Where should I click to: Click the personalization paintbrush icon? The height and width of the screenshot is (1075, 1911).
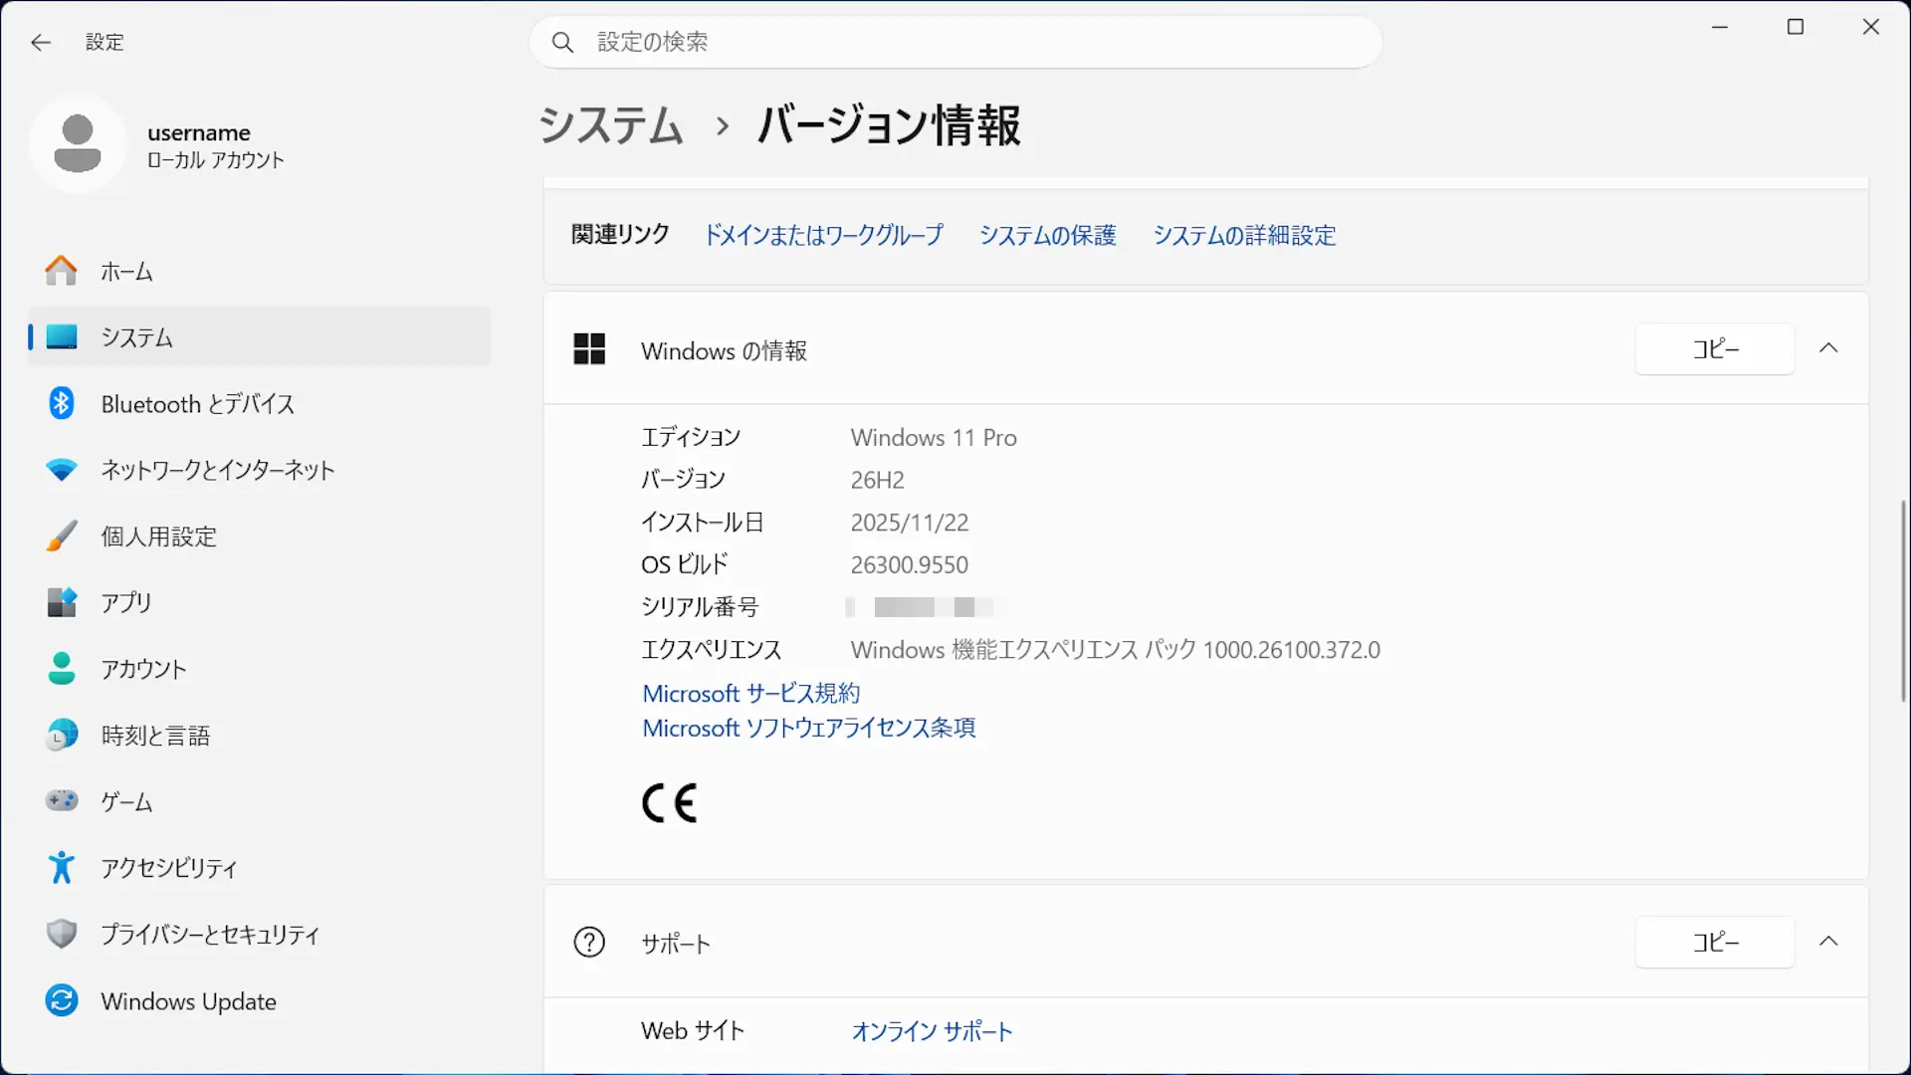pos(61,536)
